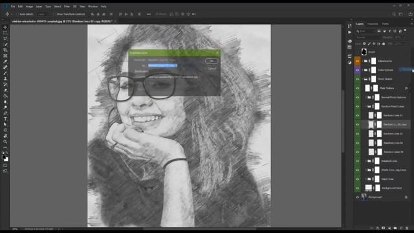Hide the Detailed Lines group
The height and width of the screenshot is (233, 414).
pyautogui.click(x=358, y=161)
